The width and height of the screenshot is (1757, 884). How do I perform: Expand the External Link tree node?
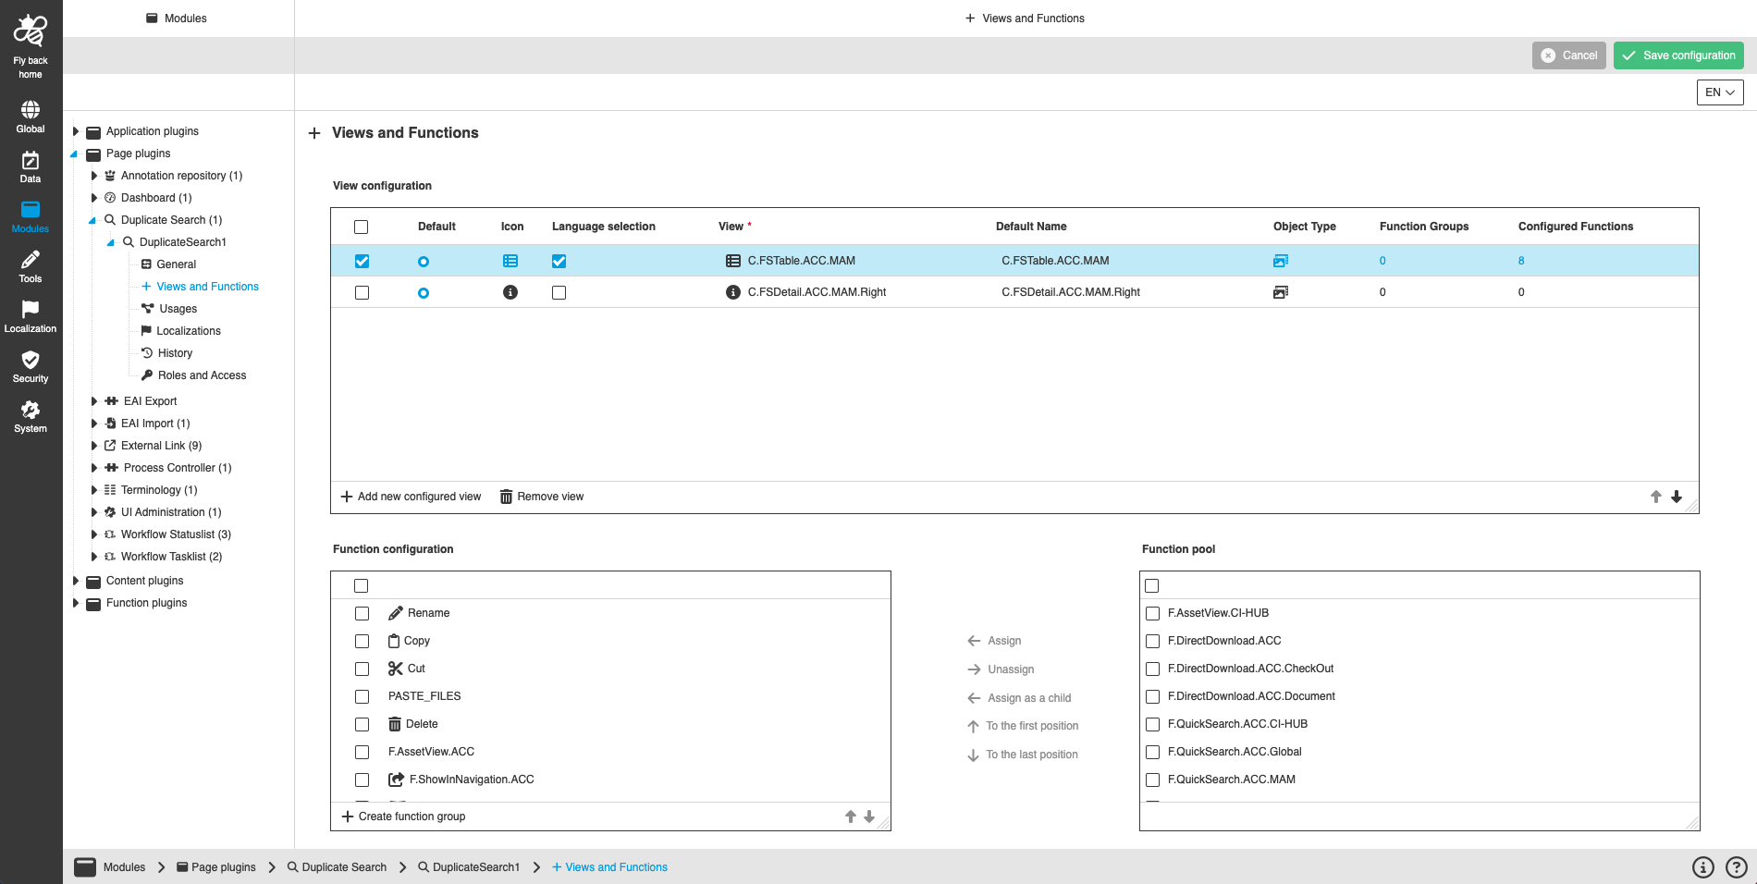pos(93,445)
